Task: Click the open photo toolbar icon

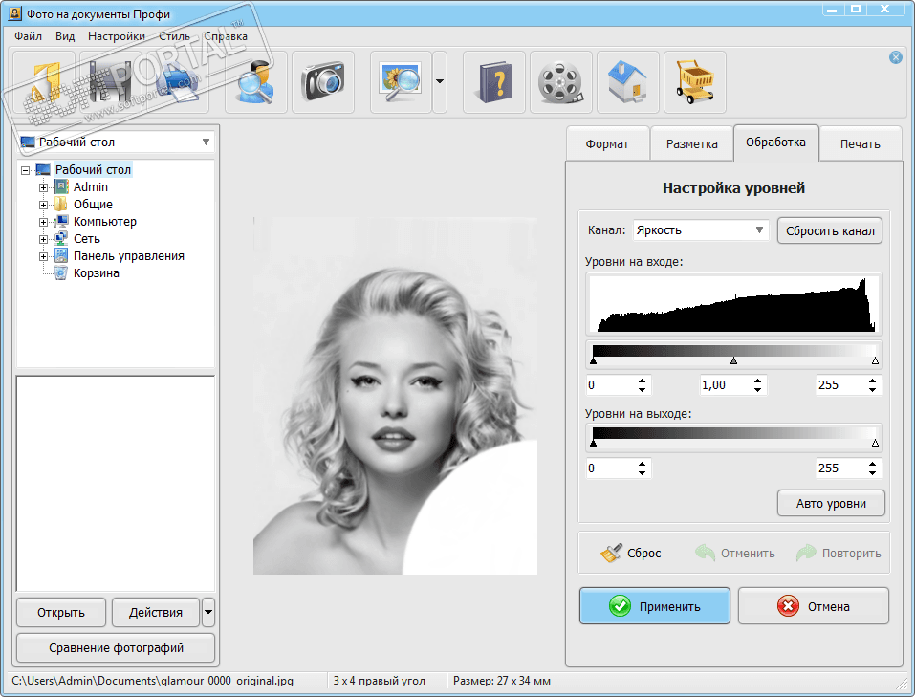Action: click(x=44, y=82)
